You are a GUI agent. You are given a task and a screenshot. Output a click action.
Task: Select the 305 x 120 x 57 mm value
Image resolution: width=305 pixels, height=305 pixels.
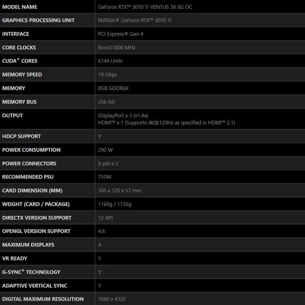click(119, 190)
